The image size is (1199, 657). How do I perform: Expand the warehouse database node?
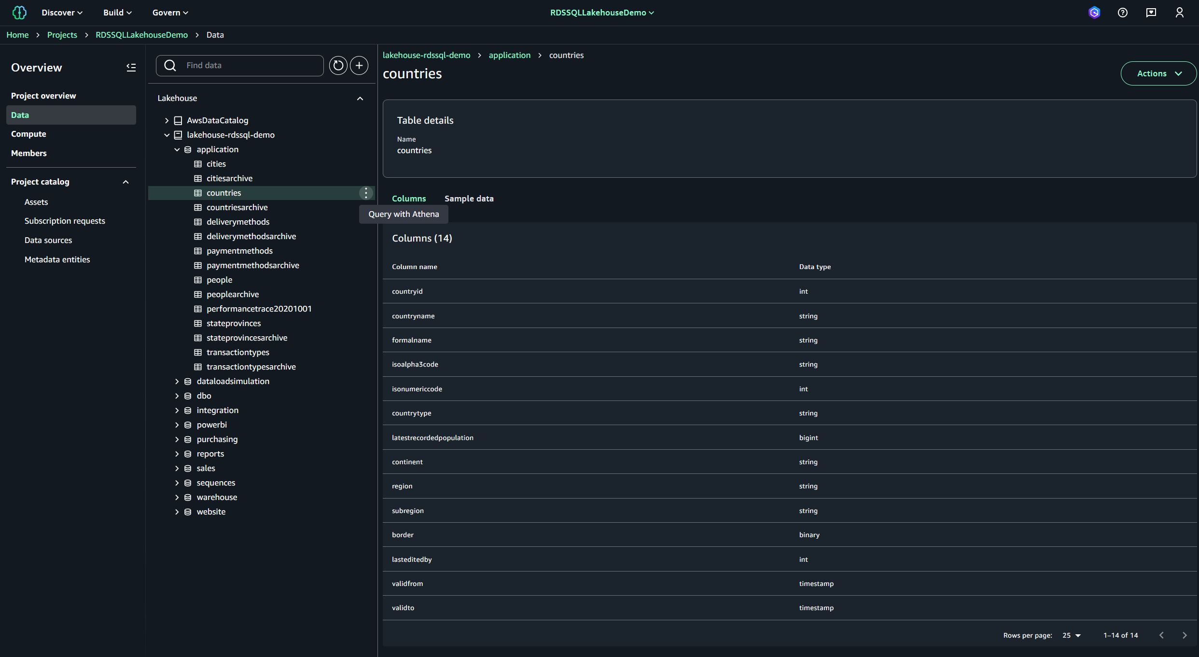[177, 497]
